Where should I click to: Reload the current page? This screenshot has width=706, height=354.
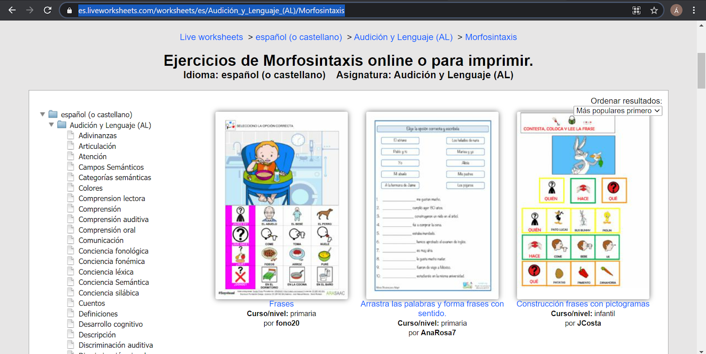click(48, 10)
